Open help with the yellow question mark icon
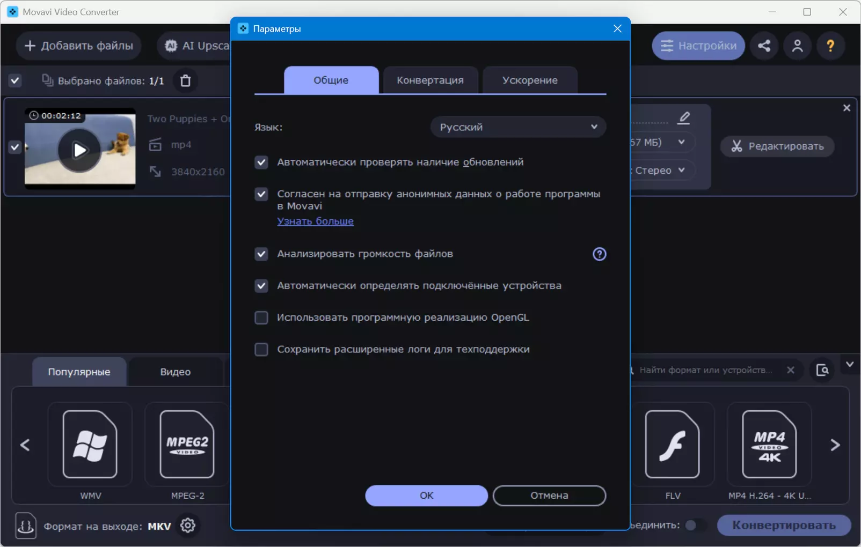This screenshot has width=861, height=547. pos(830,46)
